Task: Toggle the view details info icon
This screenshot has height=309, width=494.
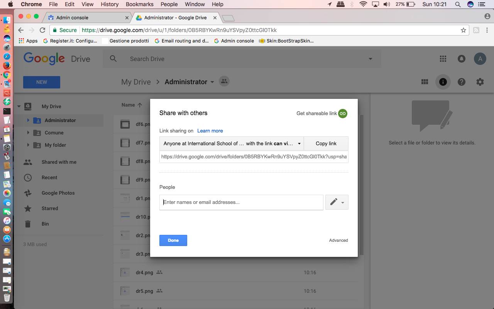Action: click(443, 82)
